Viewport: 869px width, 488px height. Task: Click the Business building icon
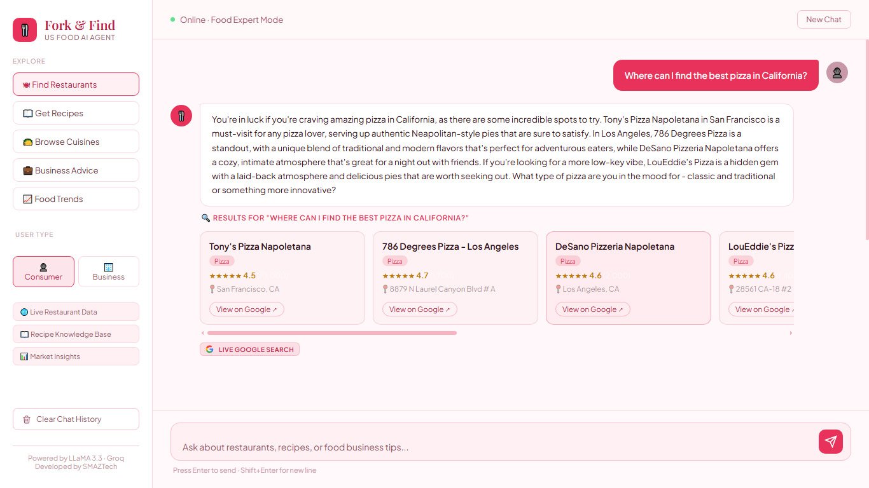click(109, 268)
